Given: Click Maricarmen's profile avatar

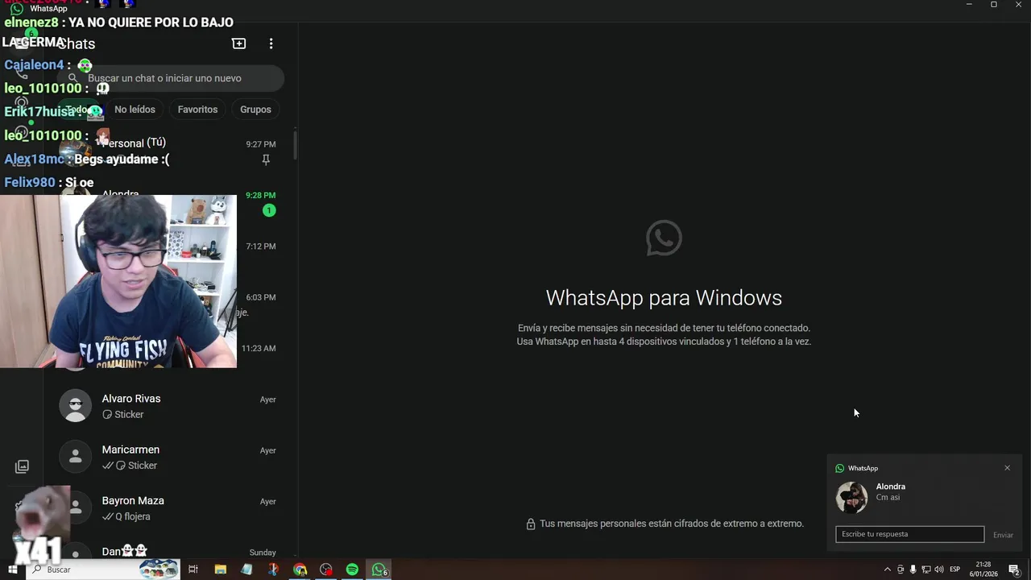Looking at the screenshot, I should click(x=76, y=457).
